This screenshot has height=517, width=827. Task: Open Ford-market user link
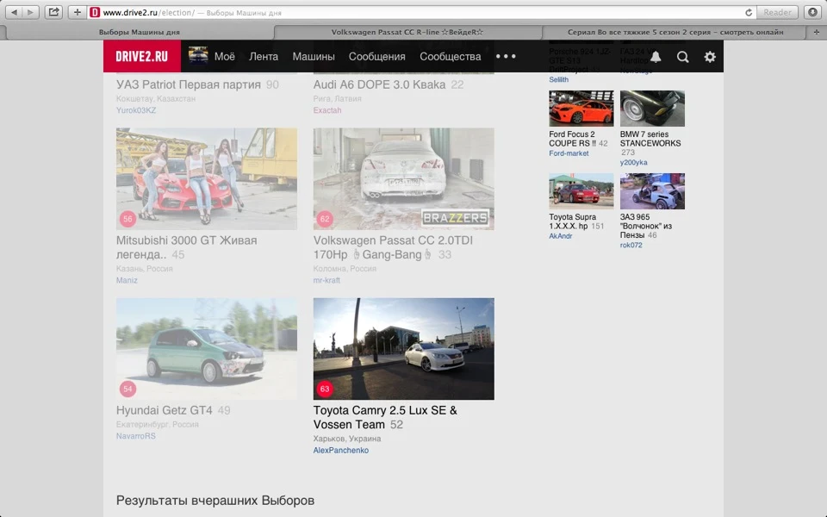tap(569, 153)
